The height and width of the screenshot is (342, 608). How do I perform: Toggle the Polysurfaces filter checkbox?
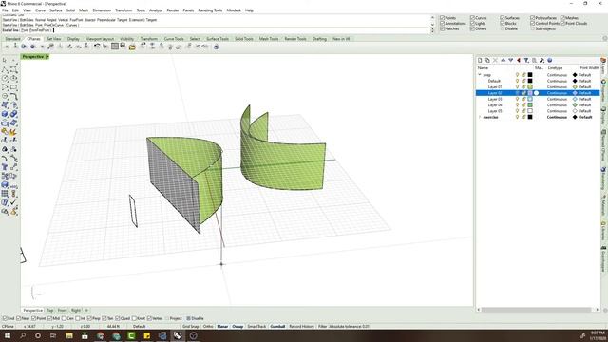(x=532, y=18)
